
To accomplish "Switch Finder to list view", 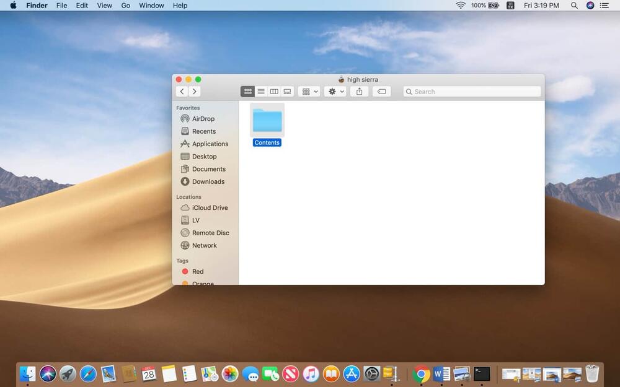I will tap(261, 92).
